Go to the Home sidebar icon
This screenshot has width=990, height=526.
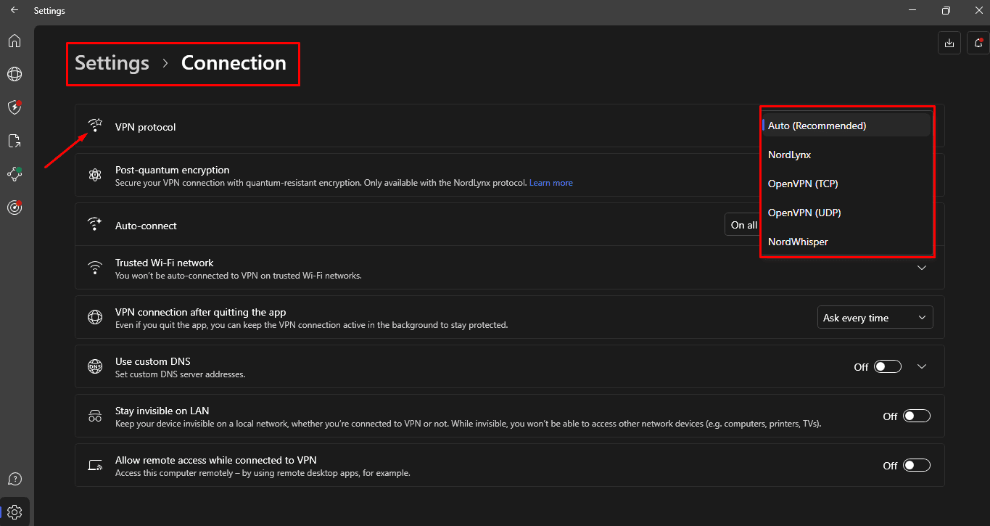coord(15,41)
